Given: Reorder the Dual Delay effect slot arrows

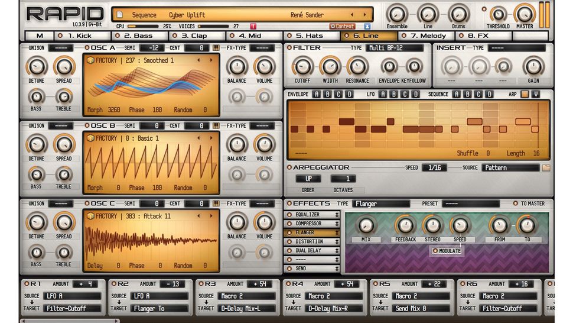Looking at the screenshot, I should [x=337, y=251].
